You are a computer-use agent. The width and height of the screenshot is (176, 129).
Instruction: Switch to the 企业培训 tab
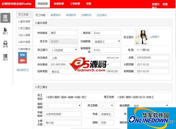point(102,15)
